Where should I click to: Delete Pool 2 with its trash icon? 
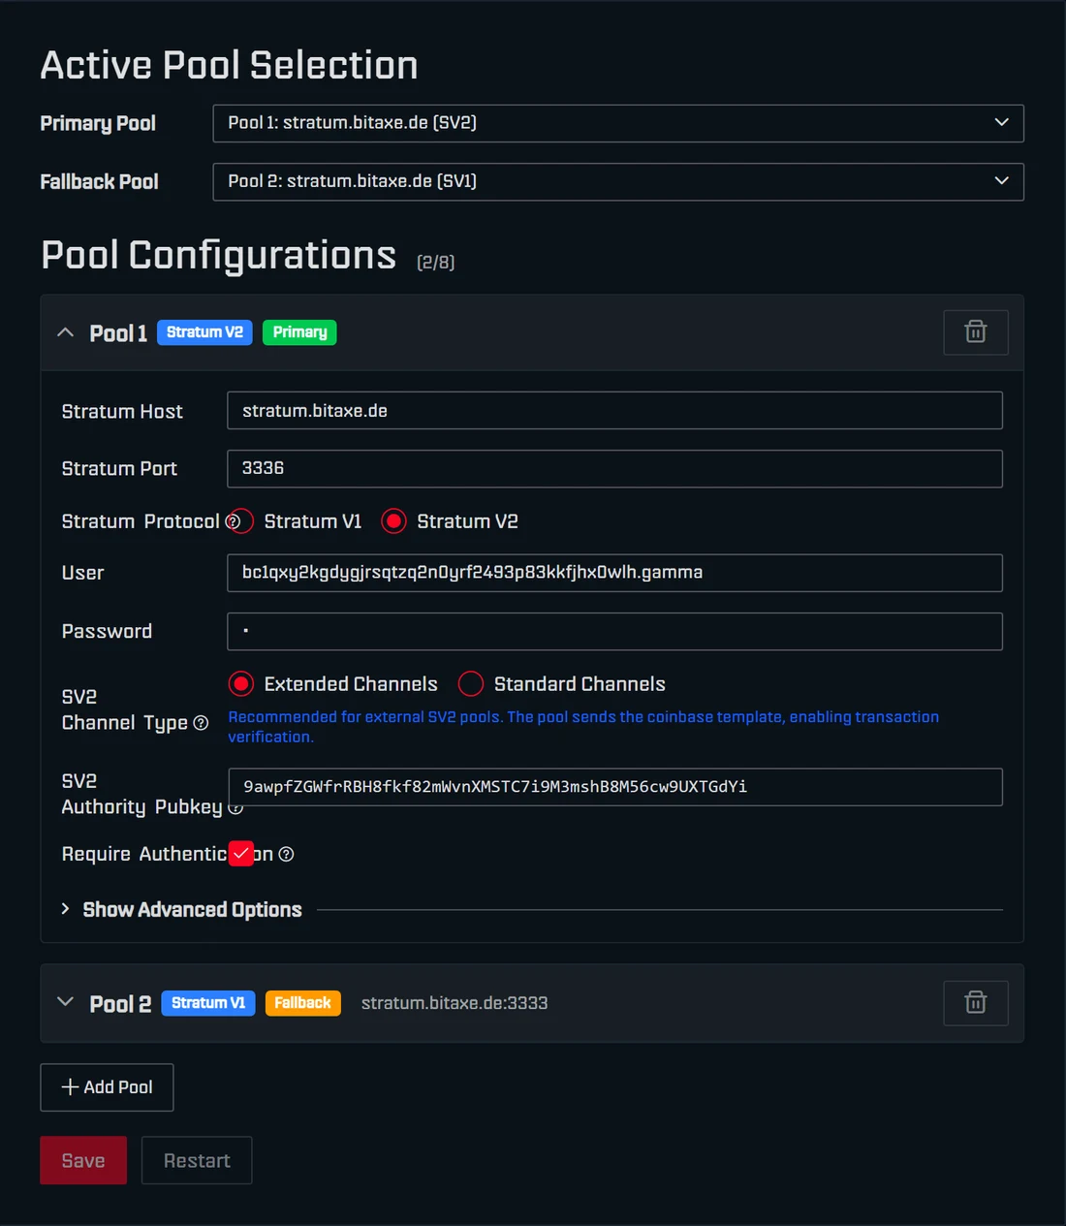[x=976, y=1003]
